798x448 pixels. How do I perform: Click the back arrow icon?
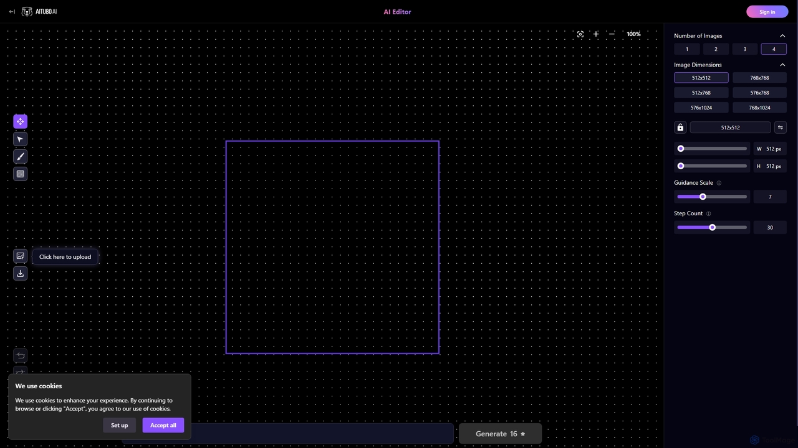(12, 12)
